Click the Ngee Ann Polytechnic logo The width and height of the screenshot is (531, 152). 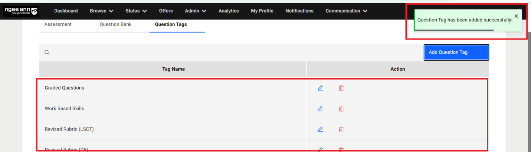21,11
